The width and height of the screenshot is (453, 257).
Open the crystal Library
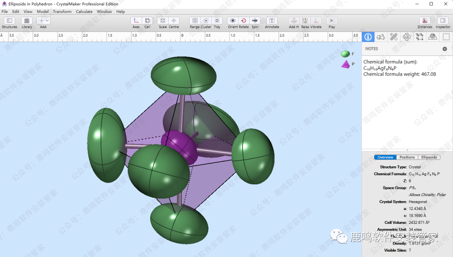tap(27, 21)
